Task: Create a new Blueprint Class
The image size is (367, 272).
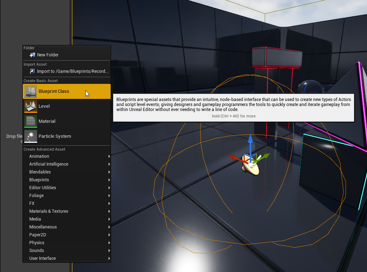Action: 67,91
